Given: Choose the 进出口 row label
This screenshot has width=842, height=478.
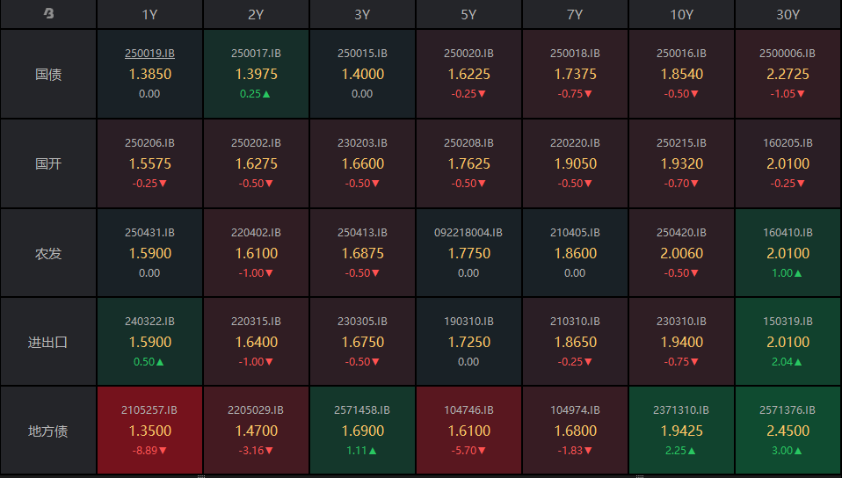Looking at the screenshot, I should [48, 342].
